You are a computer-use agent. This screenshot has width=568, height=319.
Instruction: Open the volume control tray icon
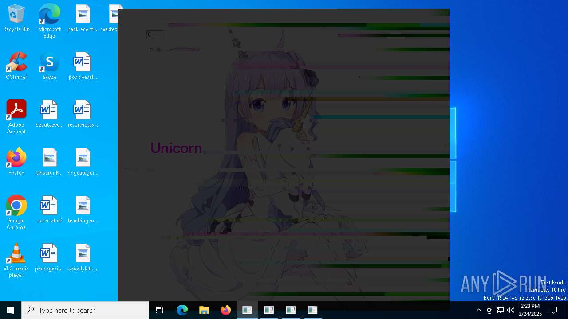click(x=511, y=310)
